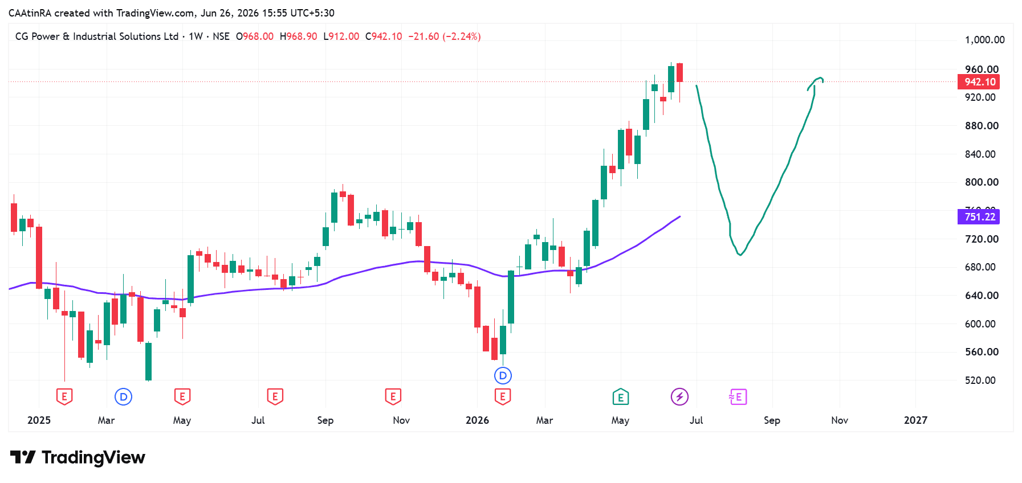
Task: Click the 1,000.00 price axis label
Action: (x=984, y=40)
